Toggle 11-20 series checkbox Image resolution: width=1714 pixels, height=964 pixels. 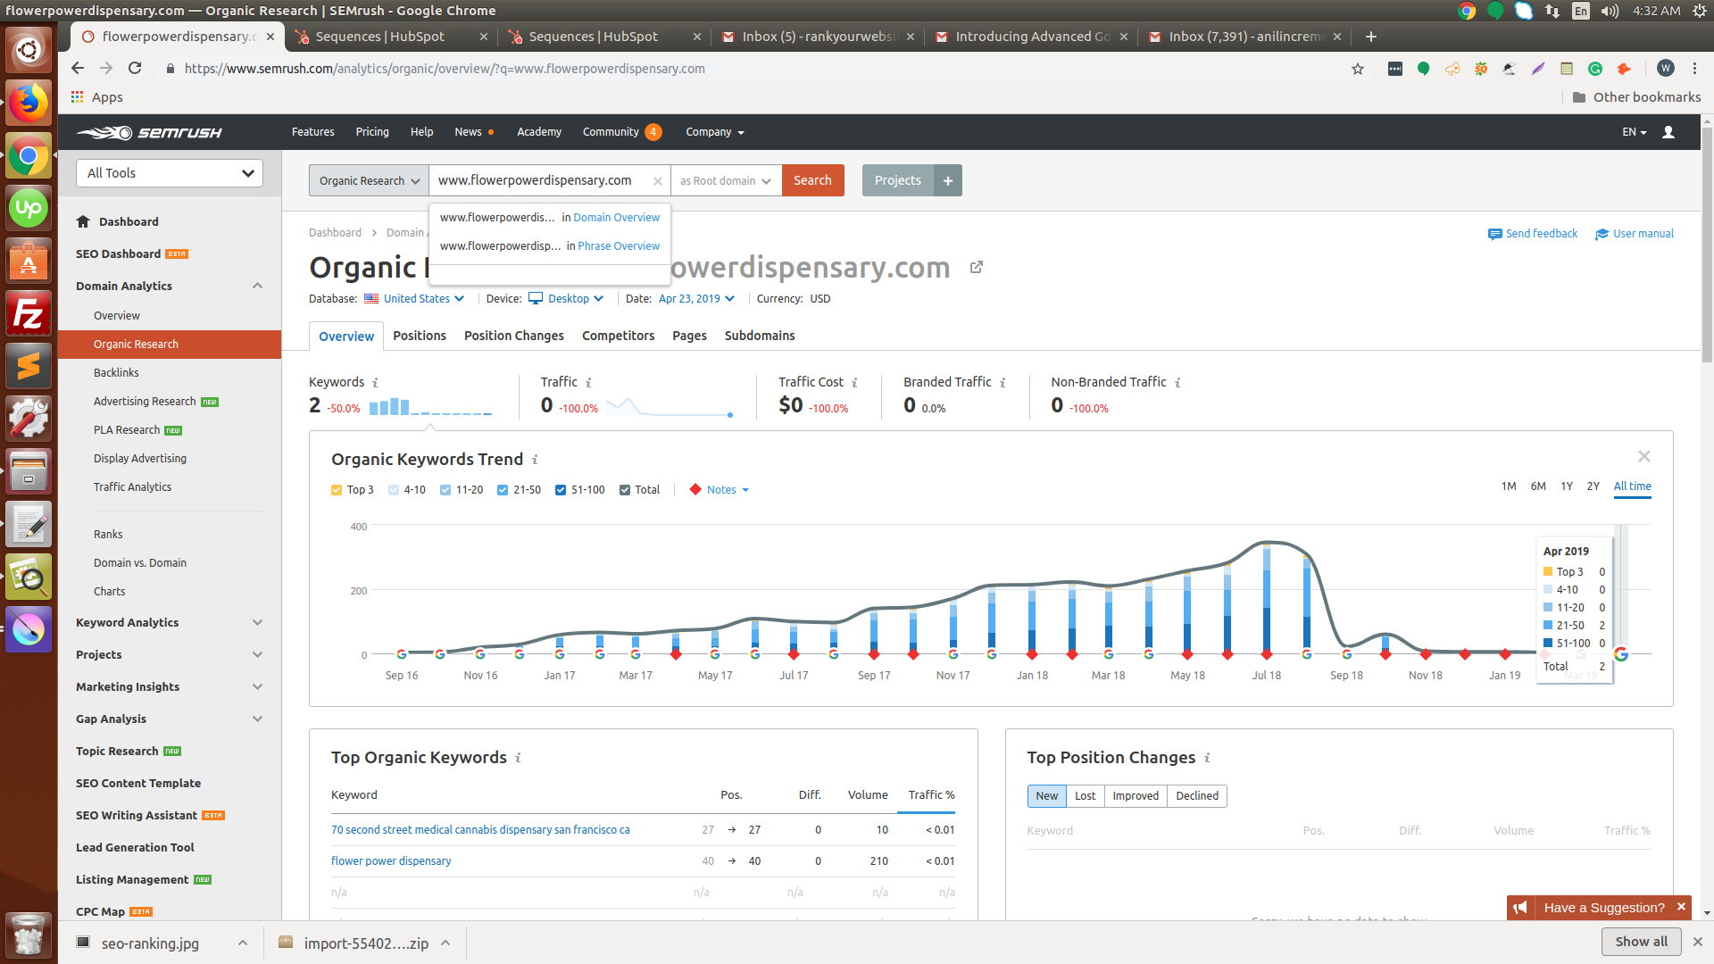click(445, 490)
